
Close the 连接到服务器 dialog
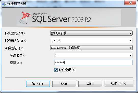pos(130,3)
